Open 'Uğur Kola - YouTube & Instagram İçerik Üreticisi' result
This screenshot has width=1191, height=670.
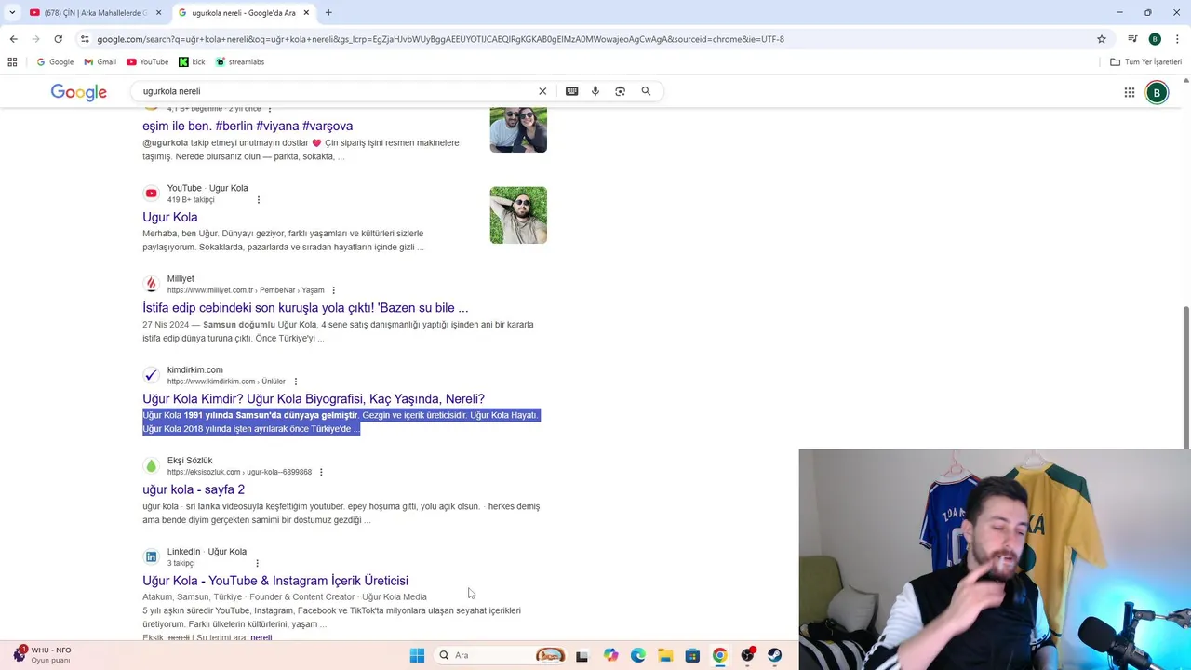coord(275,581)
